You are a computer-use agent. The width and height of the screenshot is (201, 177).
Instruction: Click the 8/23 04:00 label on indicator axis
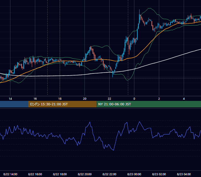click(x=184, y=174)
